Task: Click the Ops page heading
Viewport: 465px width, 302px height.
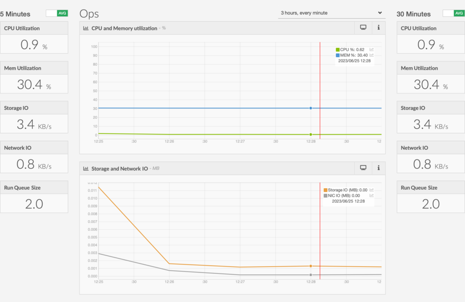Action: [x=89, y=14]
